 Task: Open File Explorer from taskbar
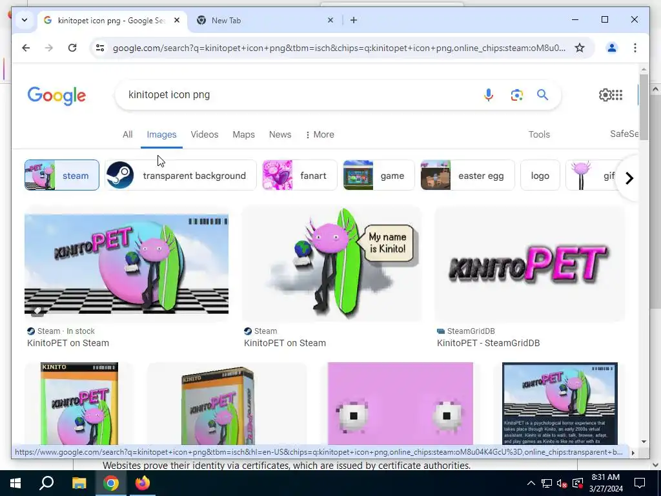coord(79,483)
